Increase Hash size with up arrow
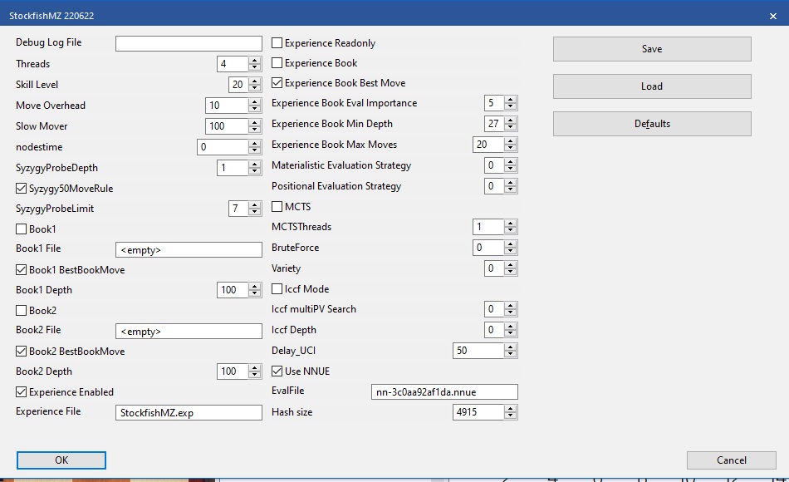The width and height of the screenshot is (789, 482). 510,409
